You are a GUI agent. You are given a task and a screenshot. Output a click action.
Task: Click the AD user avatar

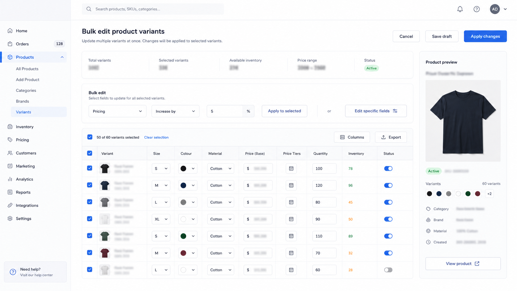coord(495,9)
